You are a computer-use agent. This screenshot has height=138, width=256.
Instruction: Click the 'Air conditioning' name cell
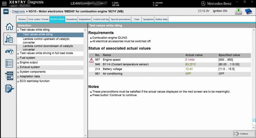click(112, 74)
